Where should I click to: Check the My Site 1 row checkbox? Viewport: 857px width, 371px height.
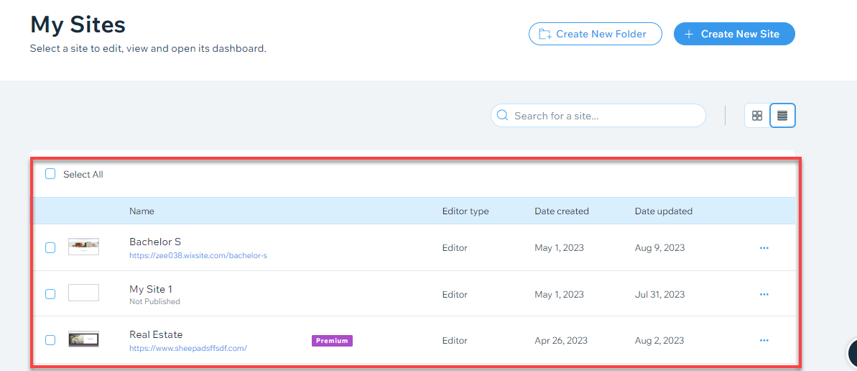point(50,294)
